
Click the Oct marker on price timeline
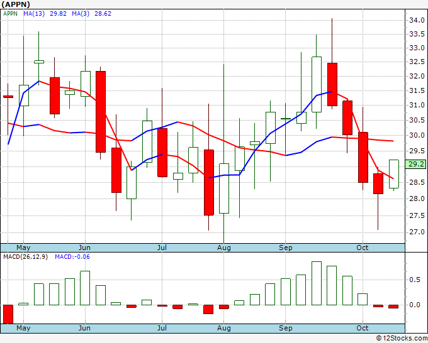tap(362, 248)
